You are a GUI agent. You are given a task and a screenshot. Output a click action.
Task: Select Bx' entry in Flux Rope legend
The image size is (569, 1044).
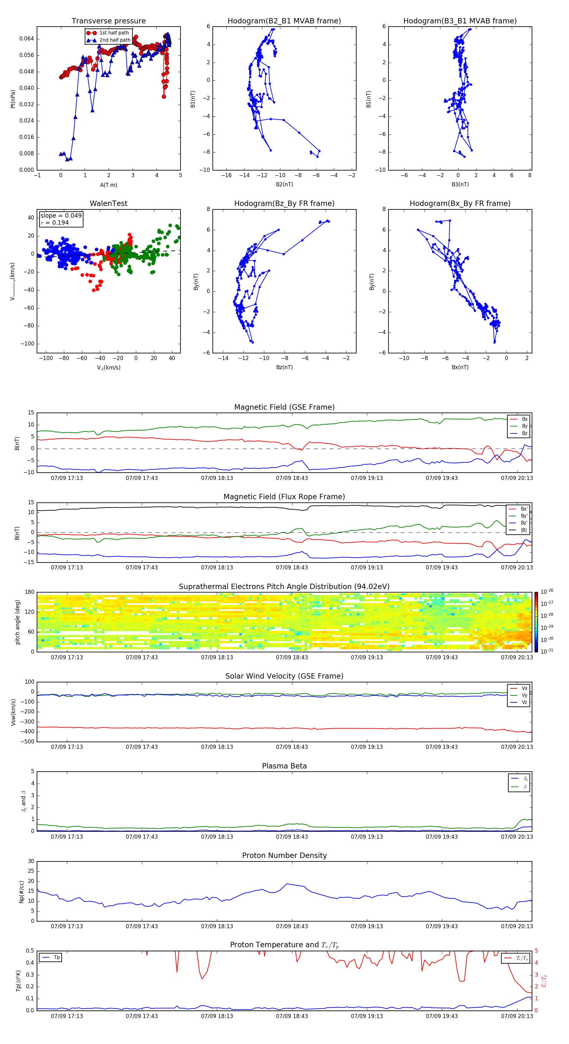point(518,509)
